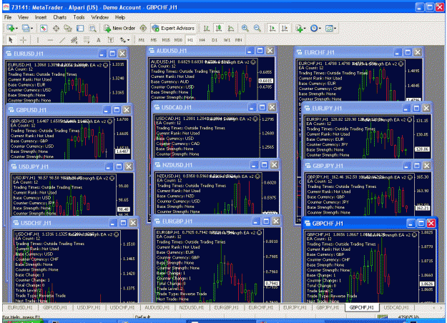Viewport: 447px width, 323px height.
Task: Switch timeframe to M15
Action: click(x=166, y=40)
